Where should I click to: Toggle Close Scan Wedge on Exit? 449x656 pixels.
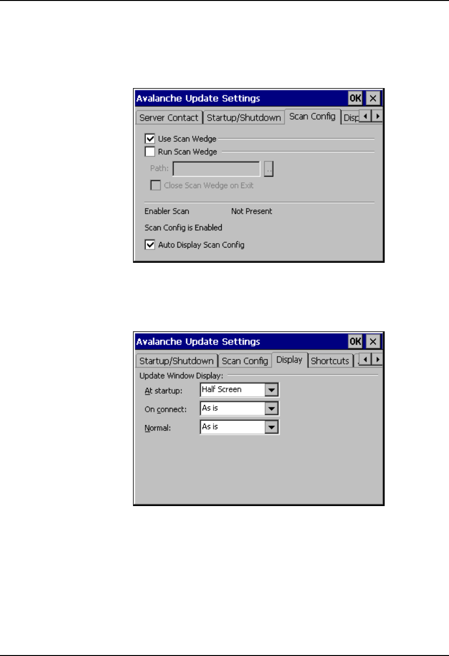(155, 185)
